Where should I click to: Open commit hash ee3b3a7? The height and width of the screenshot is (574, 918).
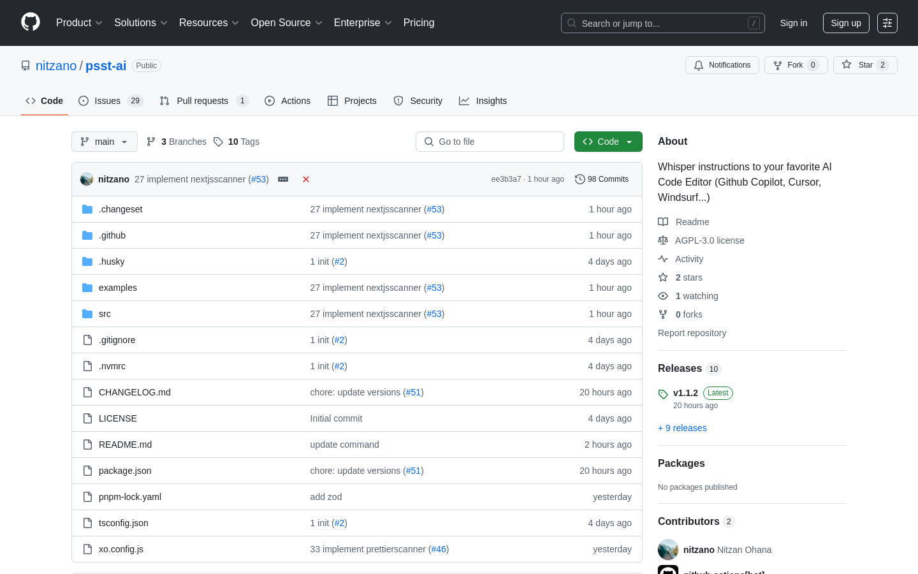coord(506,179)
